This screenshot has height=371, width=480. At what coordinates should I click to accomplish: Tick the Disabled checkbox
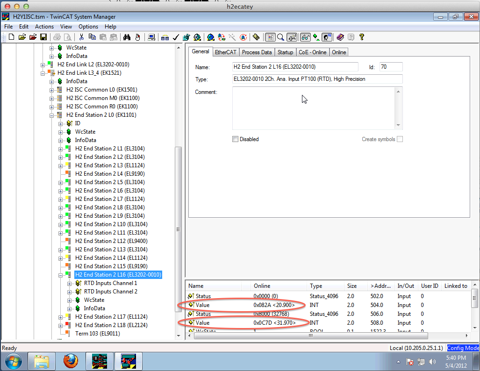(235, 139)
